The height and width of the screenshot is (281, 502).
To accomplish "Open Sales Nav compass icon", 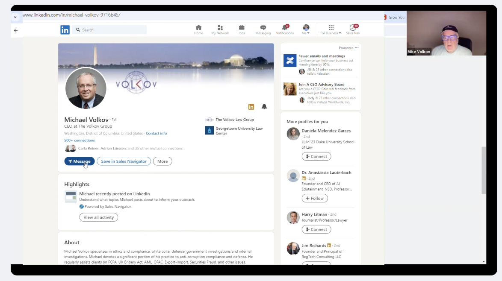I will (353, 29).
